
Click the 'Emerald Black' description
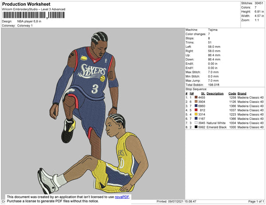(x=216, y=127)
